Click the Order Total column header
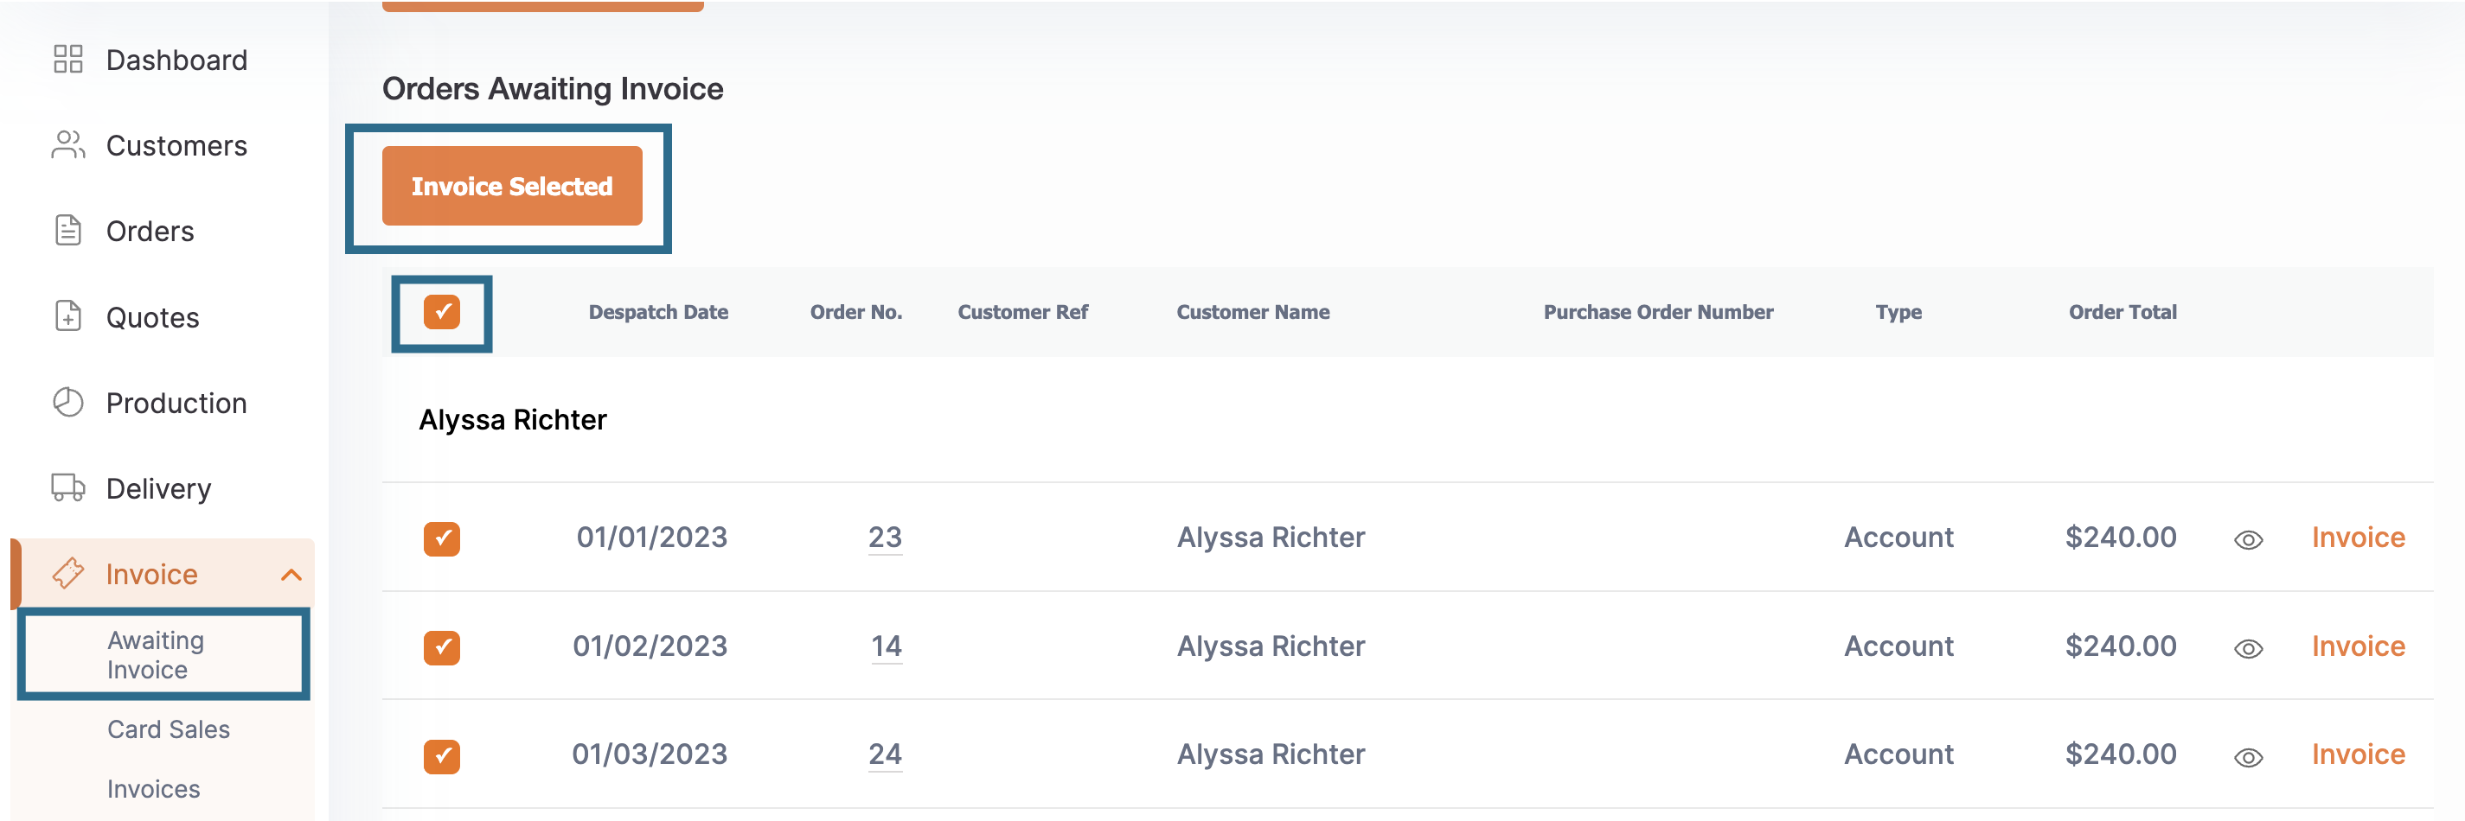 coord(2122,312)
